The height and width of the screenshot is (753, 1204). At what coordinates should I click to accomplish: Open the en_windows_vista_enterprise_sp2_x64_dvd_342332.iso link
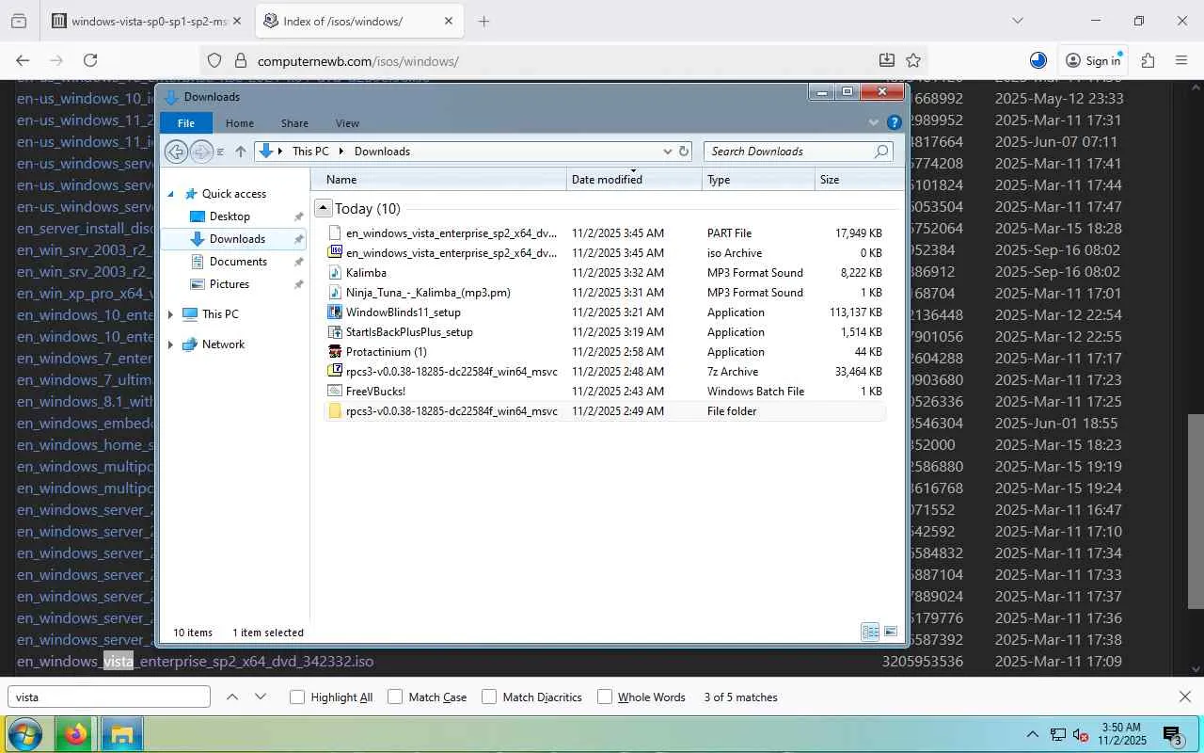click(x=195, y=662)
